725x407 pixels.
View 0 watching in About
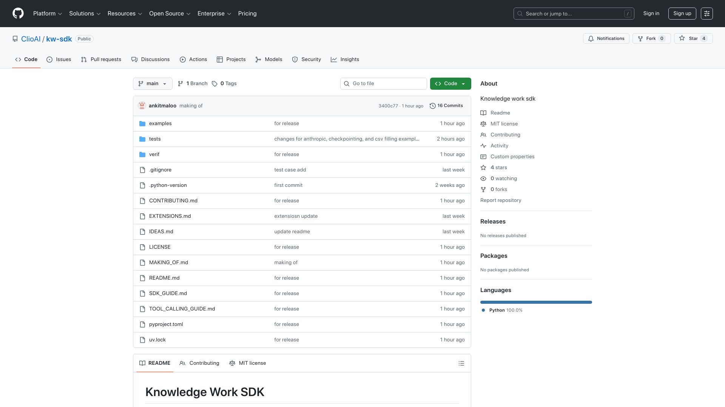click(x=503, y=179)
